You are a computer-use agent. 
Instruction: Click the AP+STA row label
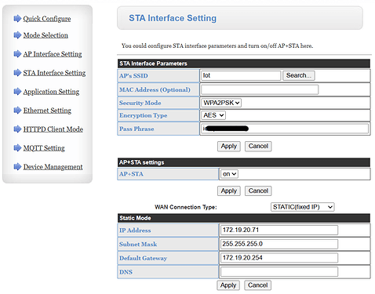[131, 174]
